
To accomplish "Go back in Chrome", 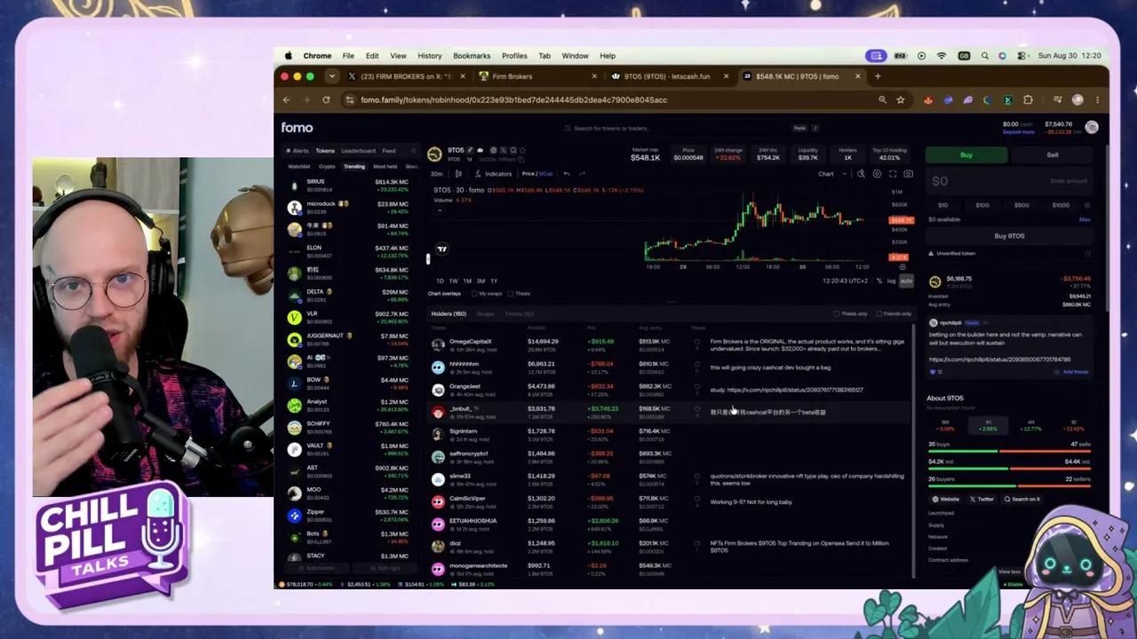I will 286,100.
